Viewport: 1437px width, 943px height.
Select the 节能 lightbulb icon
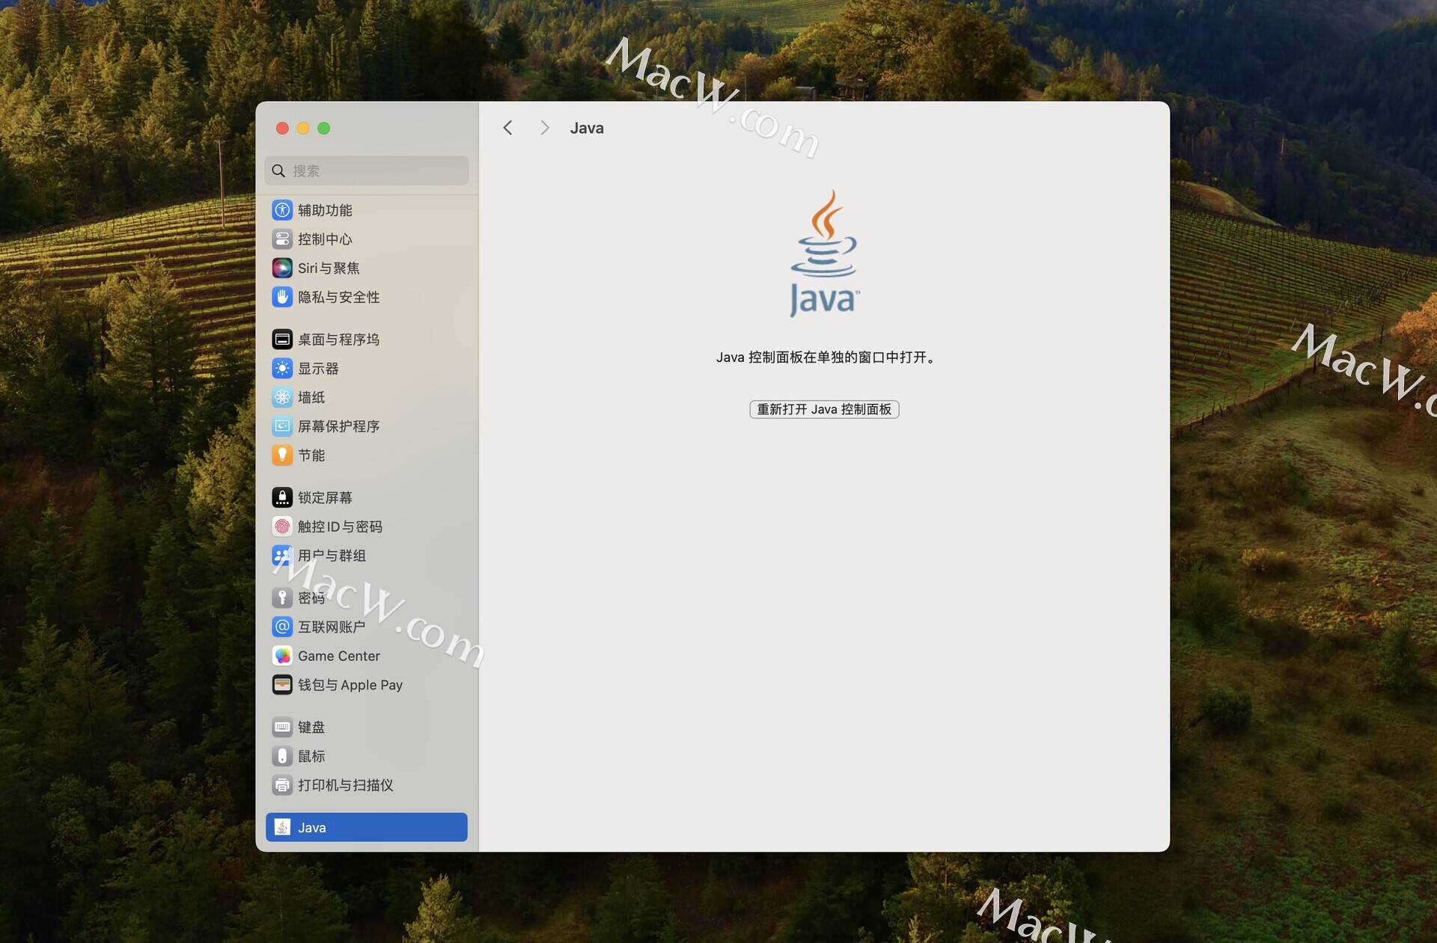click(x=282, y=455)
